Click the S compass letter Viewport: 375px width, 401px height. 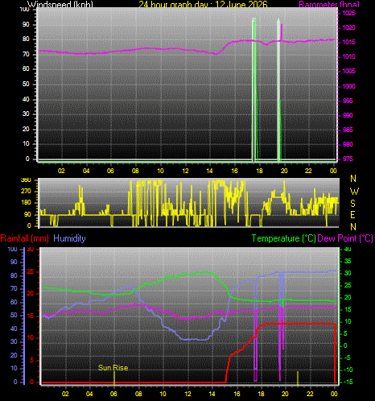[353, 204]
